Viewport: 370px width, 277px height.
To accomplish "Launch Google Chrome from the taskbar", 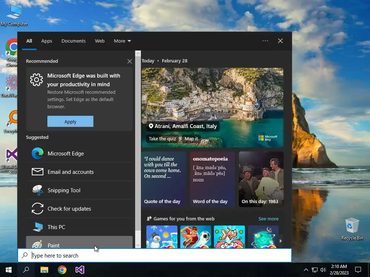I will click(62, 270).
